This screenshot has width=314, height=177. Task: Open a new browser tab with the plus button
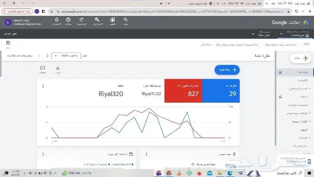click(161, 4)
